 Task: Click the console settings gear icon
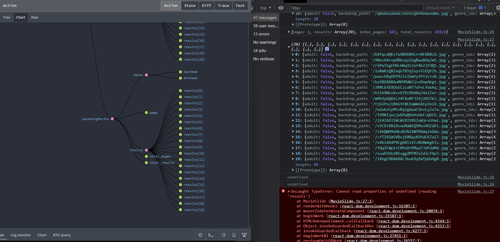coord(498,8)
